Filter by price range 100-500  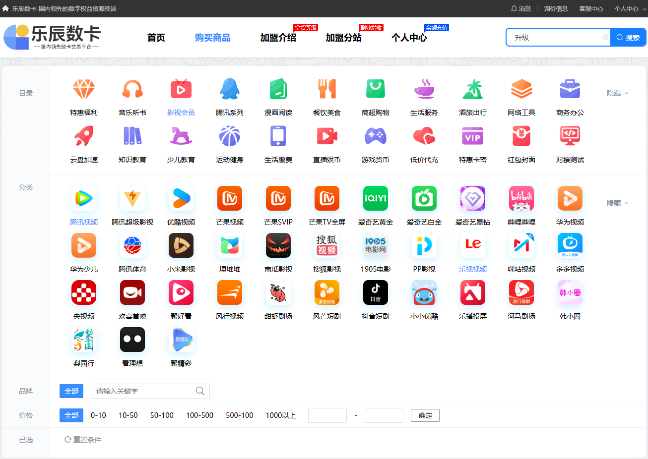click(199, 415)
